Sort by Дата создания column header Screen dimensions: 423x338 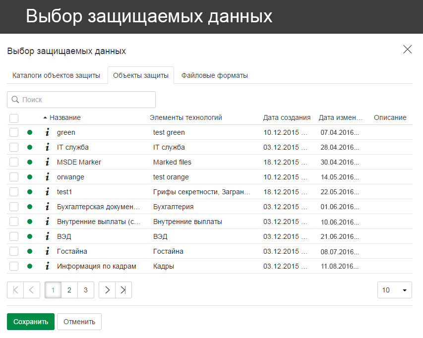(287, 117)
